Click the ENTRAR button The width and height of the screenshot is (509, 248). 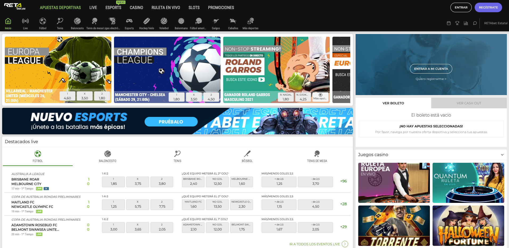coord(461,7)
